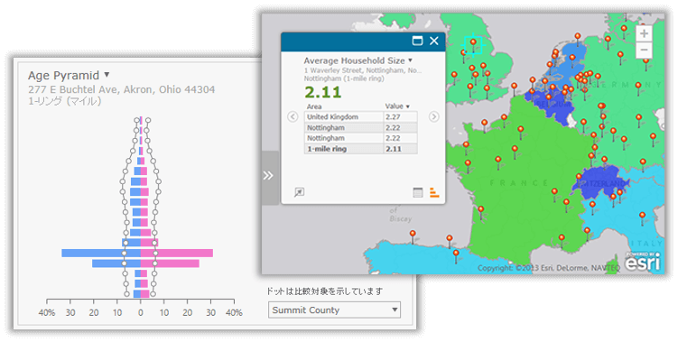
Task: Click the 1 Waverley Street address text
Action: coord(363,70)
